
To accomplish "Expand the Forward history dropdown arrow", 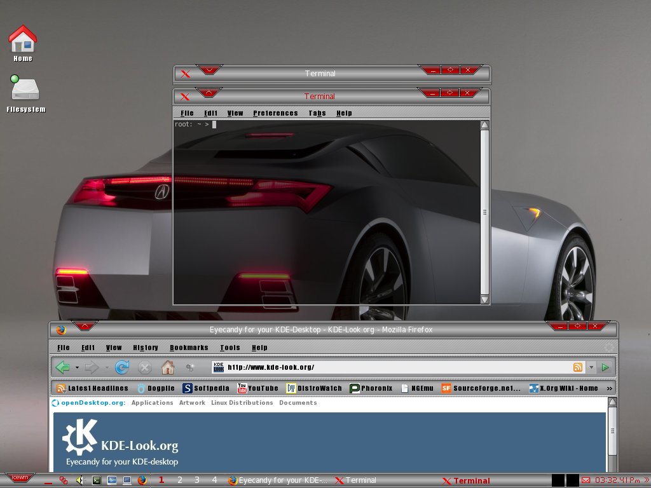I will (x=107, y=368).
